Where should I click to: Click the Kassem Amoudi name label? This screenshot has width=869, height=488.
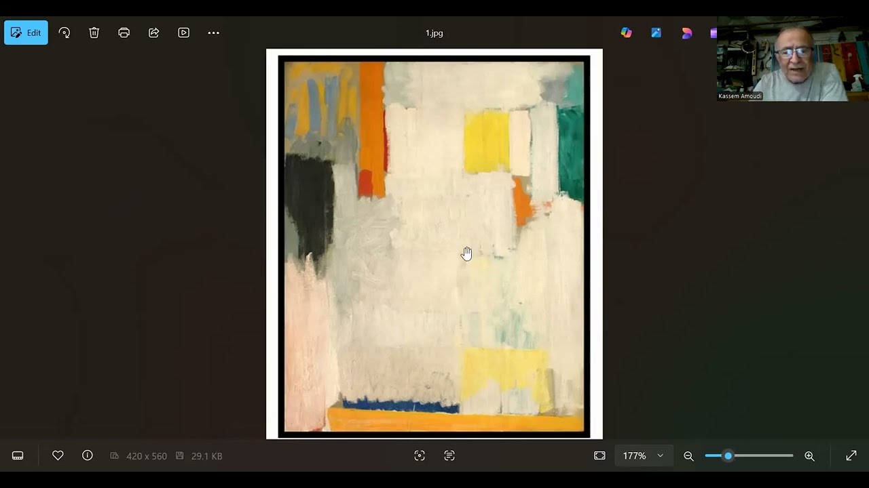click(x=740, y=96)
